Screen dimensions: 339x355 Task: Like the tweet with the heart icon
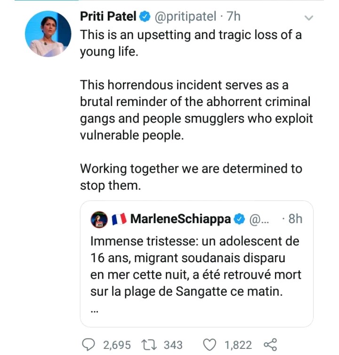pyautogui.click(x=210, y=345)
